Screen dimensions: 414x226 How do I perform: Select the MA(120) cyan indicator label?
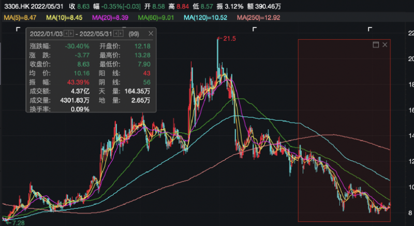tap(205, 18)
